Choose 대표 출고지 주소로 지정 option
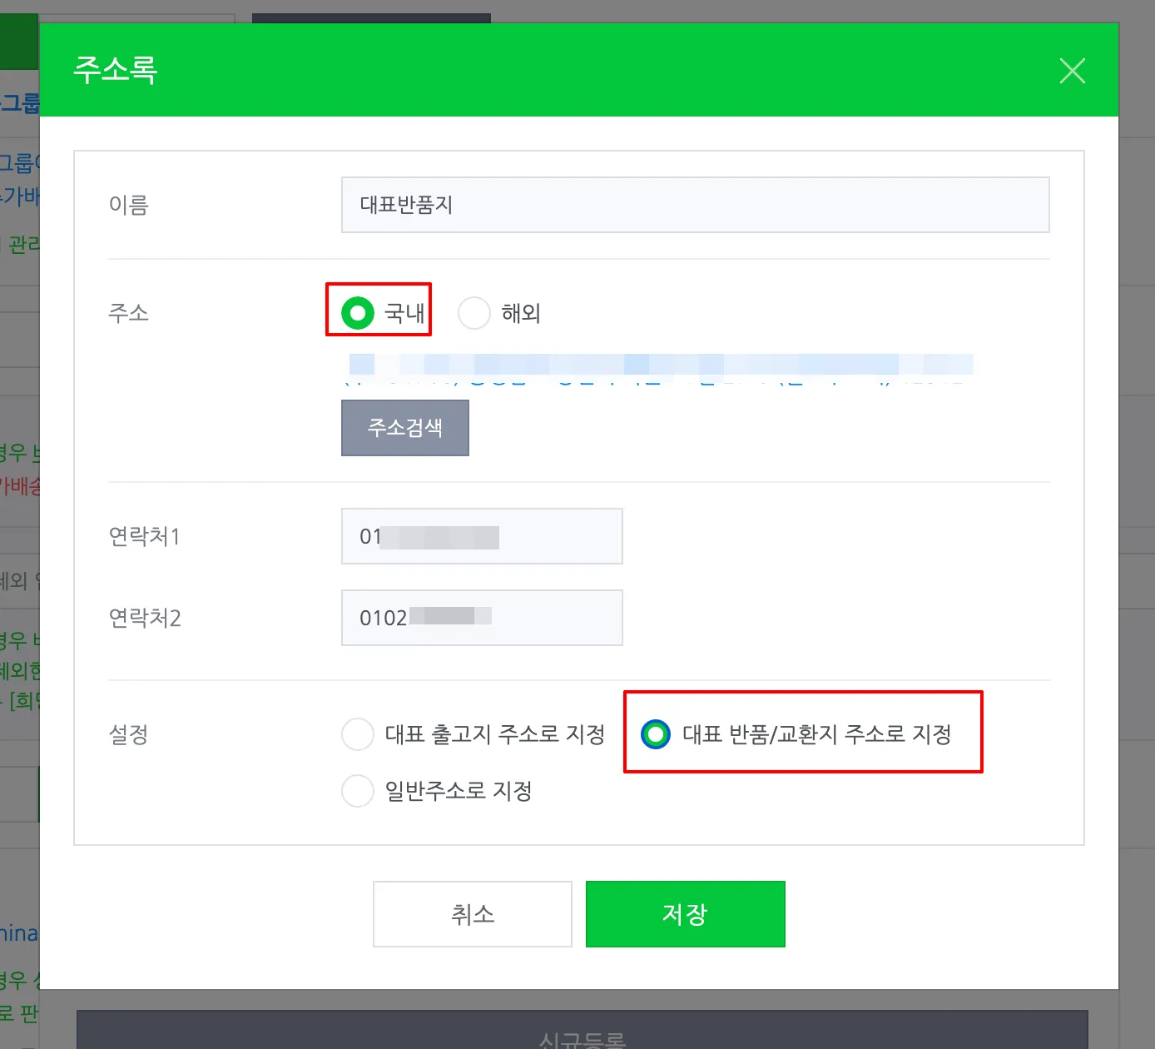Image resolution: width=1155 pixels, height=1049 pixels. coord(358,734)
